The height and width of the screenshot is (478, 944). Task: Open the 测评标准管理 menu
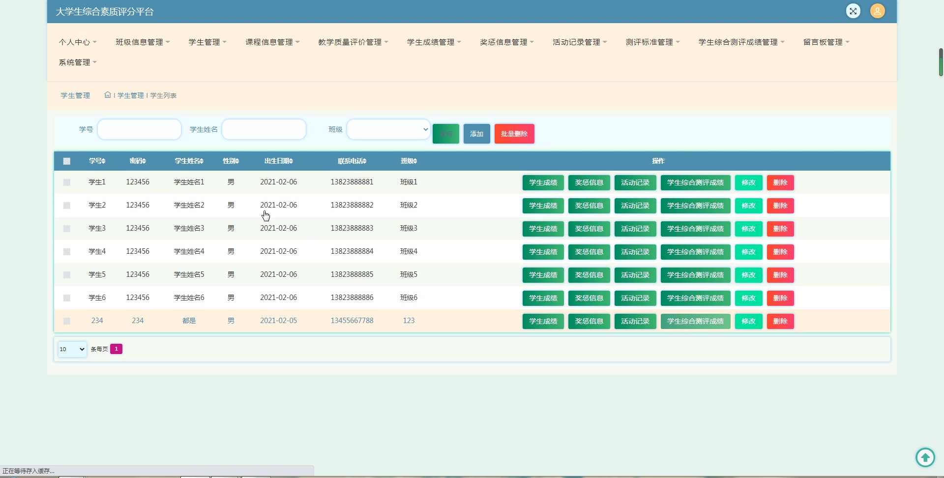(652, 42)
